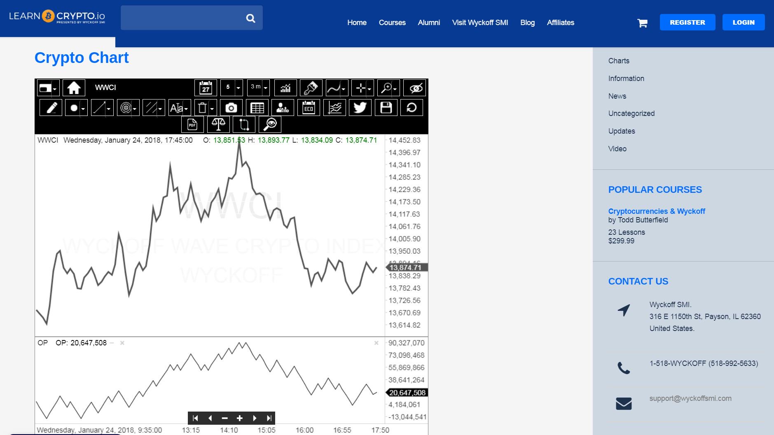Open the multi-line comparison chart icon
Image resolution: width=774 pixels, height=435 pixels.
pos(334,108)
